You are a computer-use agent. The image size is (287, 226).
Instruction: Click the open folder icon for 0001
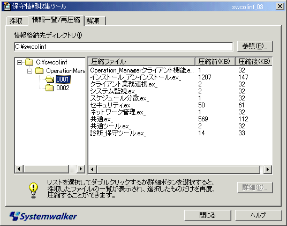(x=50, y=79)
